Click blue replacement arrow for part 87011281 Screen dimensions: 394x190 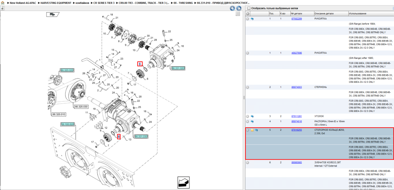(x=252, y=117)
